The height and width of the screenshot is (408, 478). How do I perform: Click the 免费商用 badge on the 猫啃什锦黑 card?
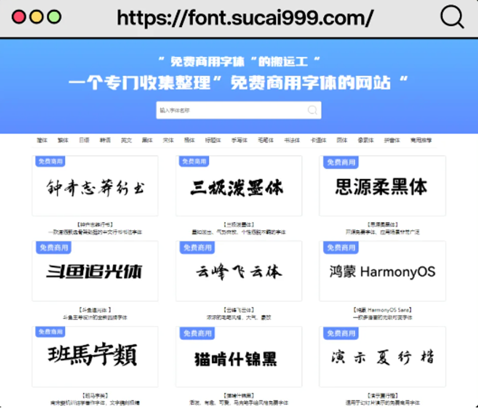coord(198,333)
